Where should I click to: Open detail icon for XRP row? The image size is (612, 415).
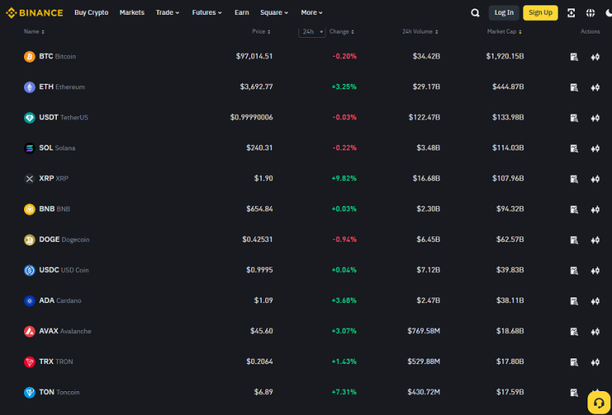point(574,179)
